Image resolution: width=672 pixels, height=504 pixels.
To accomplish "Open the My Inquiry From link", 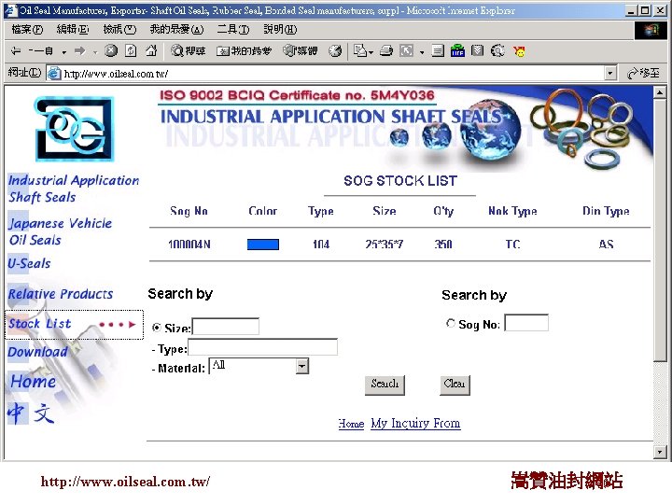I will [415, 424].
